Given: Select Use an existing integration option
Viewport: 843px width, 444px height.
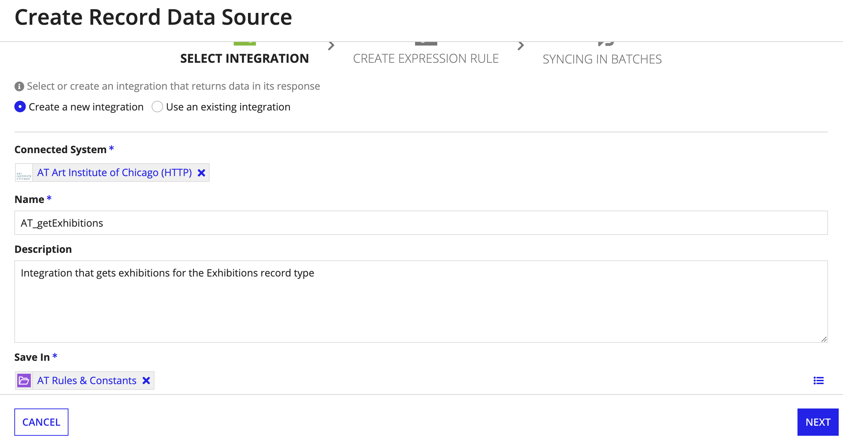Looking at the screenshot, I should coord(157,107).
